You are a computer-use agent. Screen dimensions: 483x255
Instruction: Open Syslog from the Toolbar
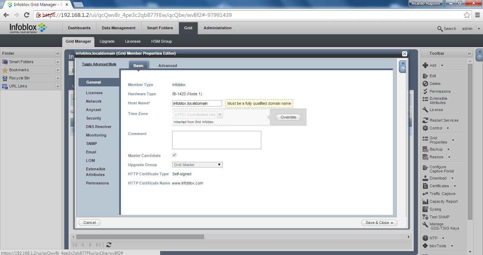(425, 209)
